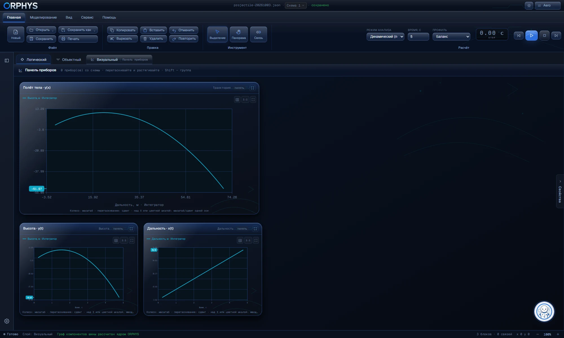Click the Печать button

[78, 39]
